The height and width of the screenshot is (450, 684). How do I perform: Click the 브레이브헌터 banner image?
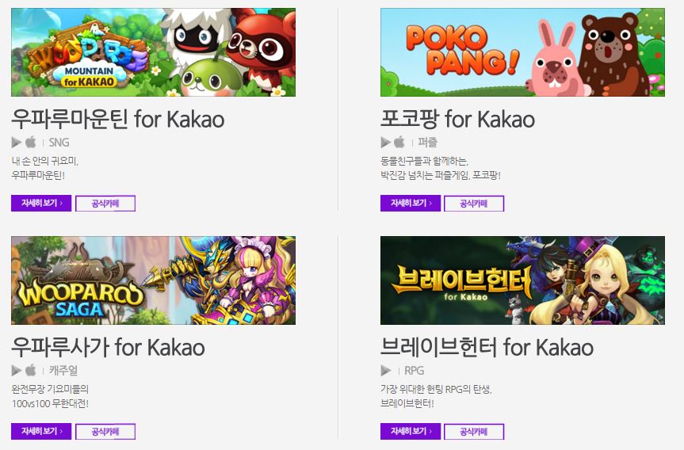[x=522, y=280]
